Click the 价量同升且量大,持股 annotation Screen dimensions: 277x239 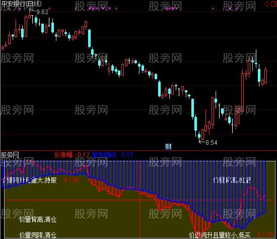[29, 181]
